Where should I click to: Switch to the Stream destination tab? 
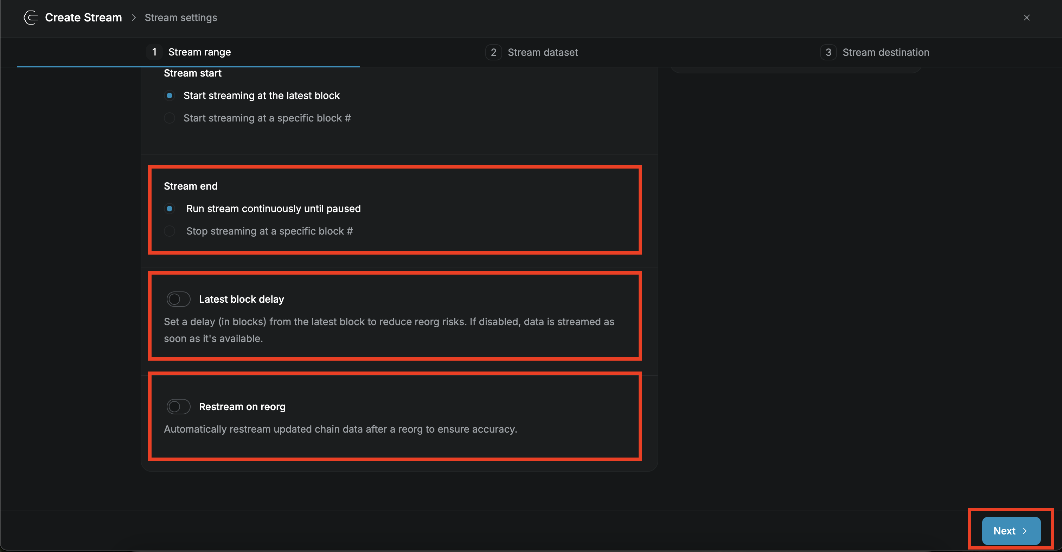[x=886, y=52]
